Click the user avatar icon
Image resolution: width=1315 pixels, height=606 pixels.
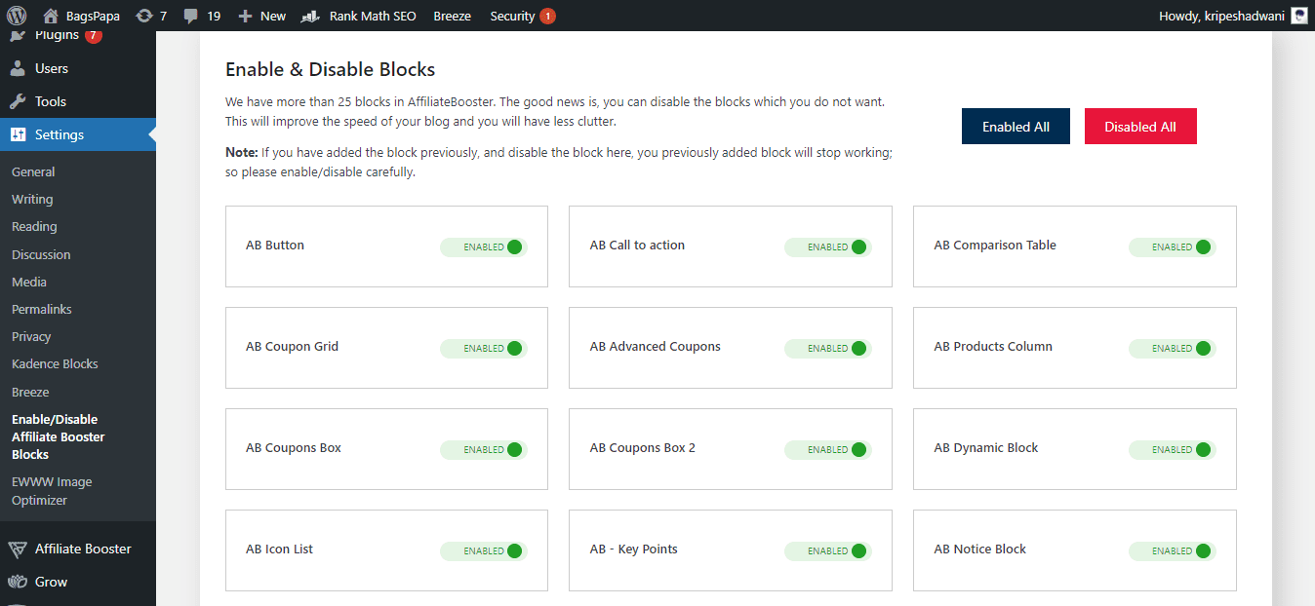point(1298,16)
